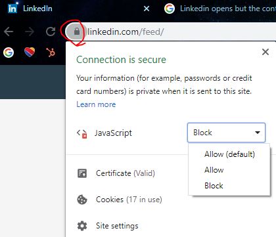Close the LinkedIn tab
Screen dimensions: 276x237
[147, 9]
